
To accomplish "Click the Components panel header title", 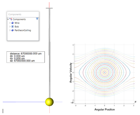I will coord(15,14).
